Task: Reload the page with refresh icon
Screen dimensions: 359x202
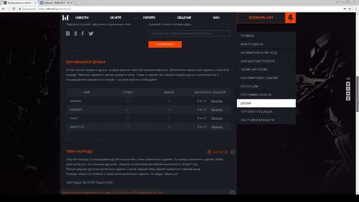Action: tap(13, 9)
